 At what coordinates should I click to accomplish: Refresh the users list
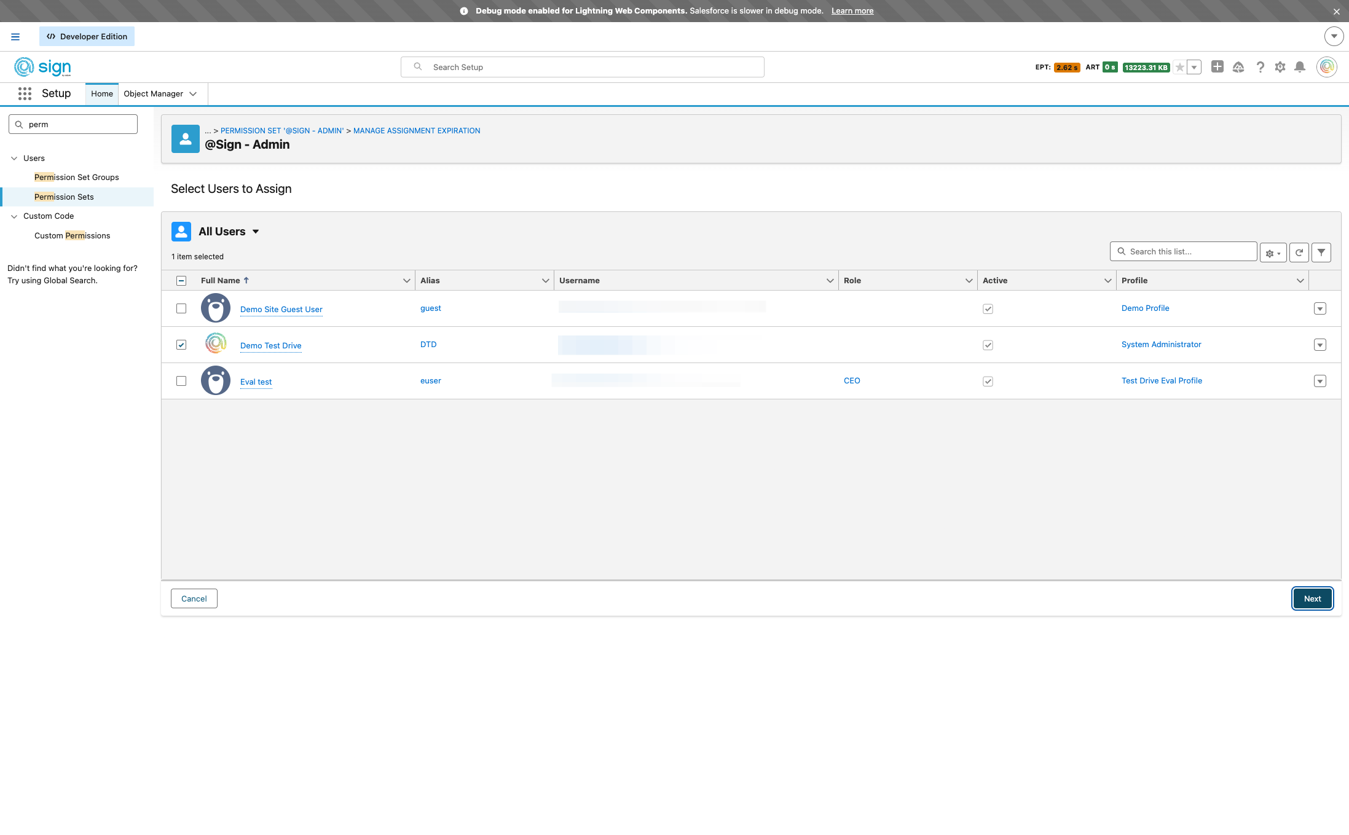(1299, 253)
